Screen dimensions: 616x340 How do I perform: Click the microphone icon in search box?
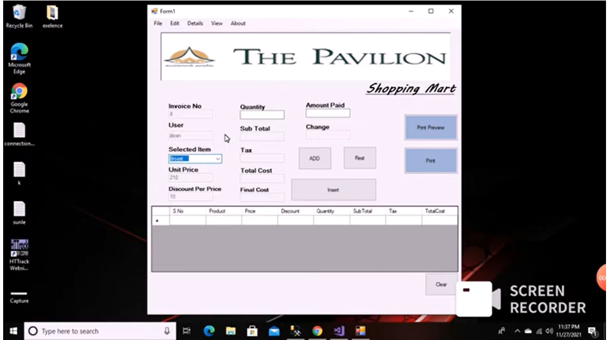click(167, 331)
